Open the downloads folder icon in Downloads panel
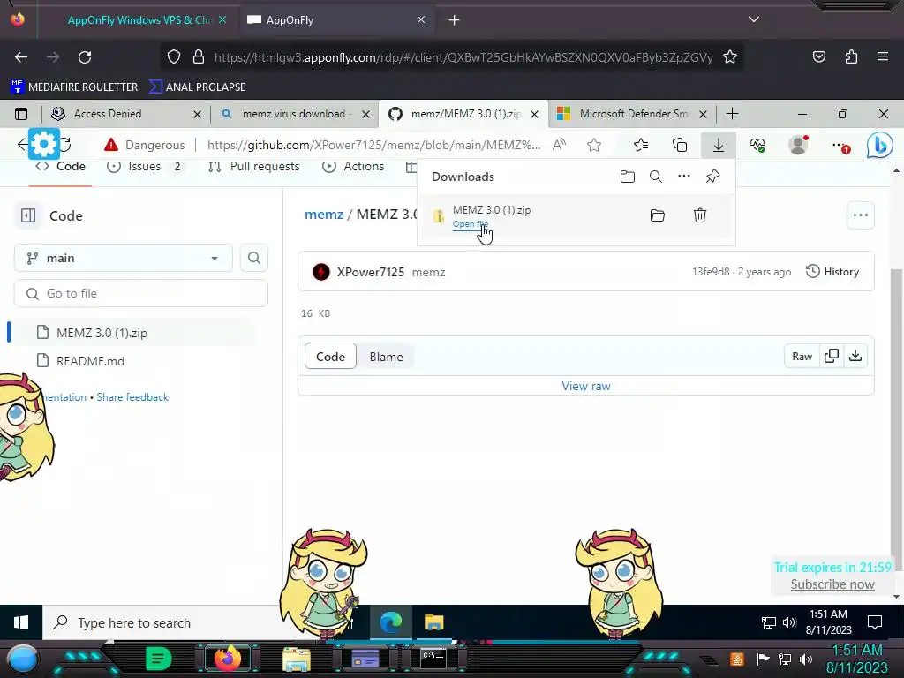The image size is (904, 678). click(628, 177)
